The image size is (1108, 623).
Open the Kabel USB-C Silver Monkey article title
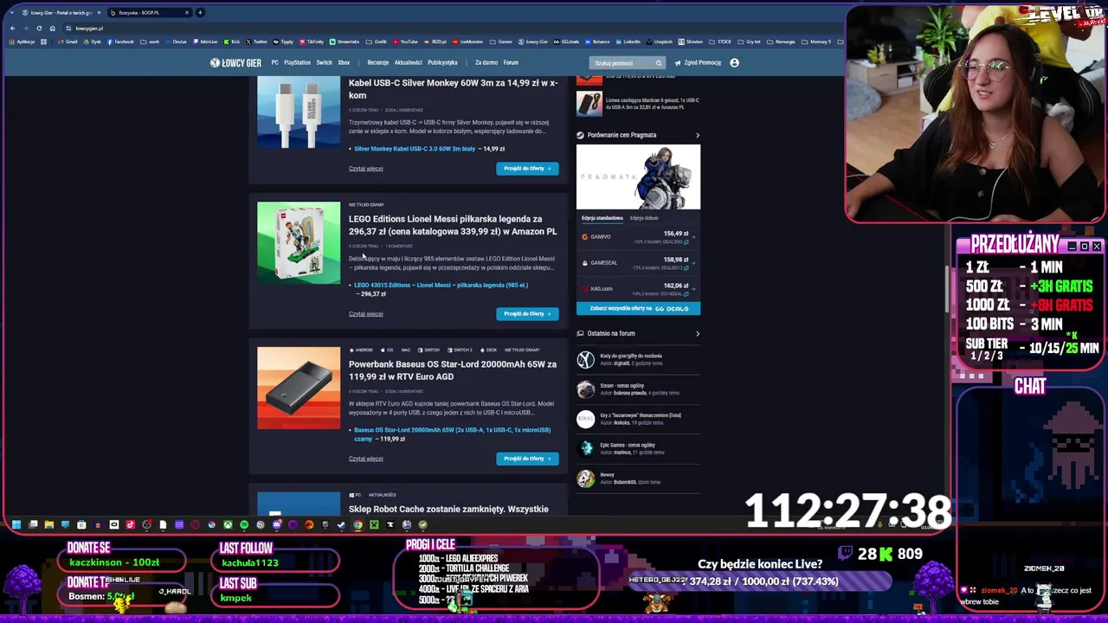[453, 89]
